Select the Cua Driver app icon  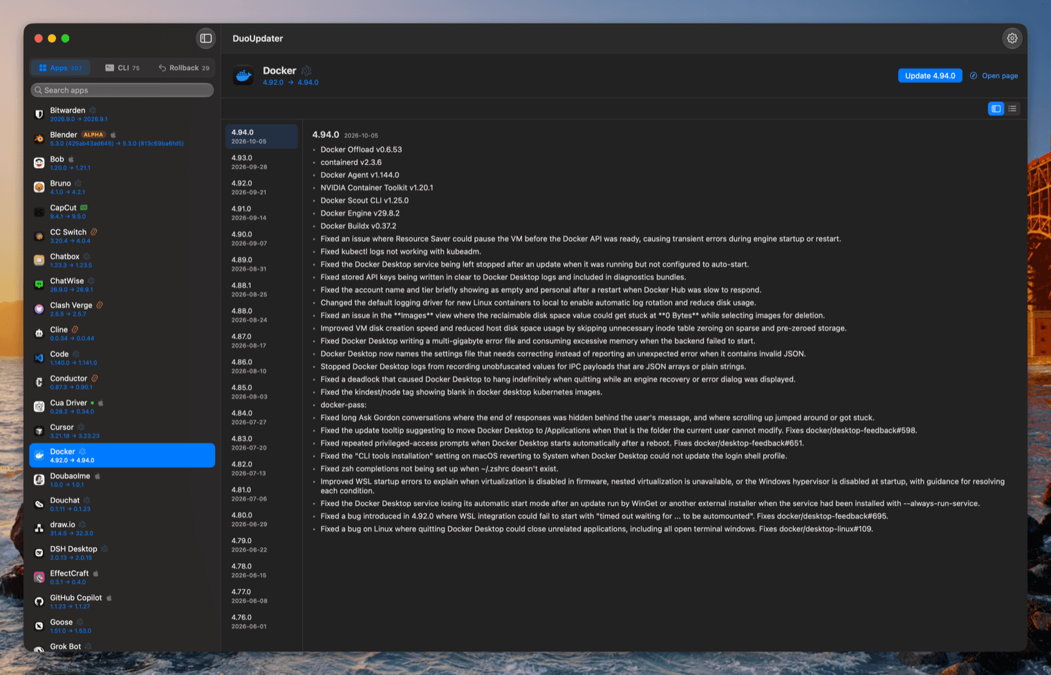pos(39,406)
